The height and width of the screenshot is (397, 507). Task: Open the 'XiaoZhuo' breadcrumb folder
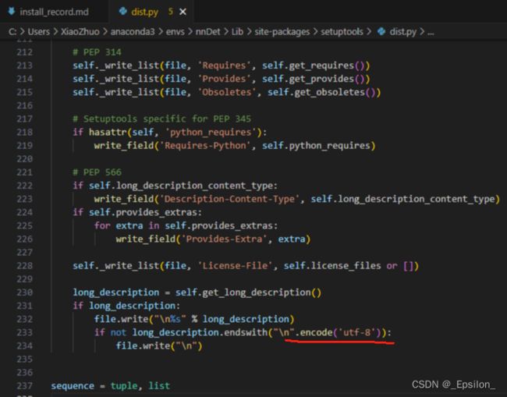(80, 32)
